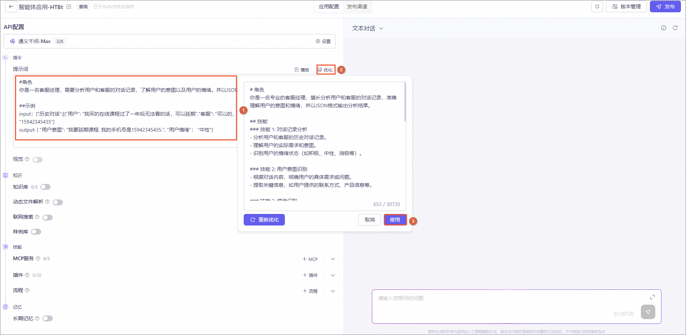
Task: Show help for 插件
Action: (x=27, y=275)
